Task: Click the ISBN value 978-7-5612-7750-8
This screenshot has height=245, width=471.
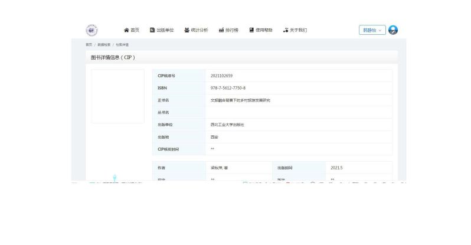Action: 228,88
